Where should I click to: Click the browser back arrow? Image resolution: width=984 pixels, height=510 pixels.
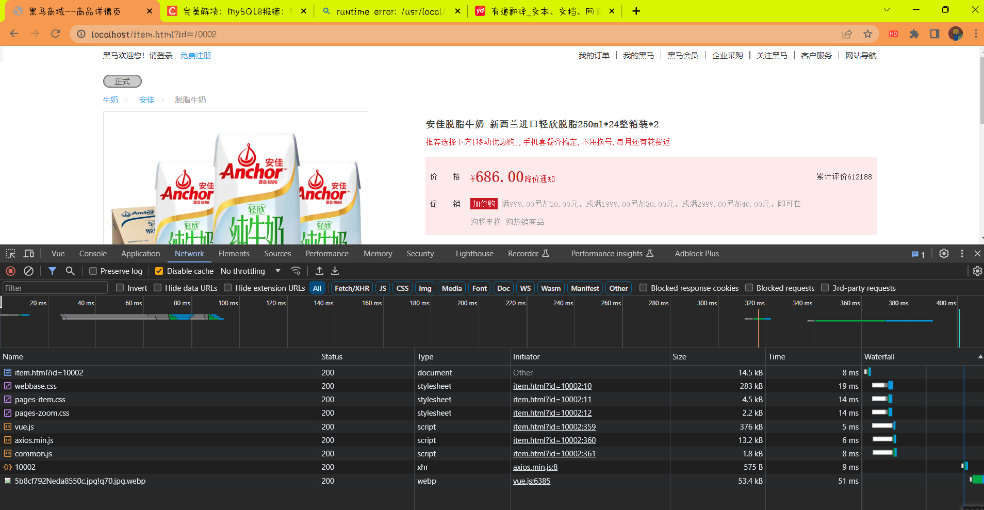pos(14,34)
